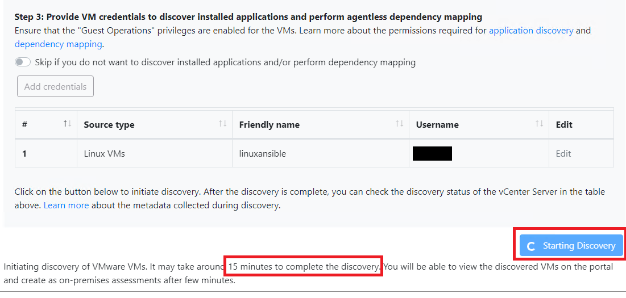Click the Starting Discovery button label
The width and height of the screenshot is (626, 298).
point(579,246)
